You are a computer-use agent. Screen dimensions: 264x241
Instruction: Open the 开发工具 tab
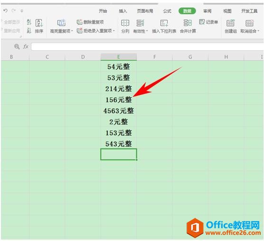[x=249, y=11]
